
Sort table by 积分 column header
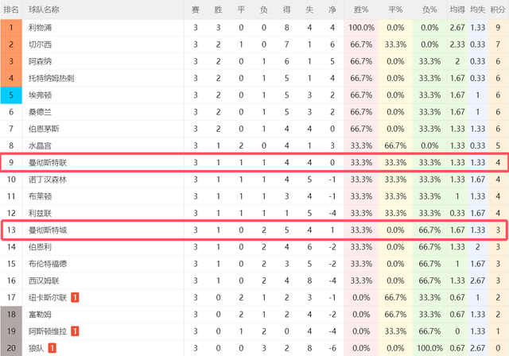coord(497,10)
